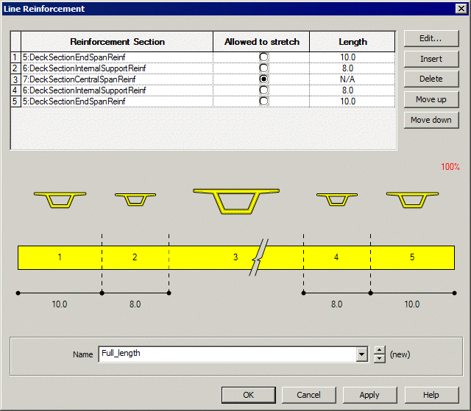Click the Insert button
The image size is (471, 411).
pyautogui.click(x=431, y=59)
